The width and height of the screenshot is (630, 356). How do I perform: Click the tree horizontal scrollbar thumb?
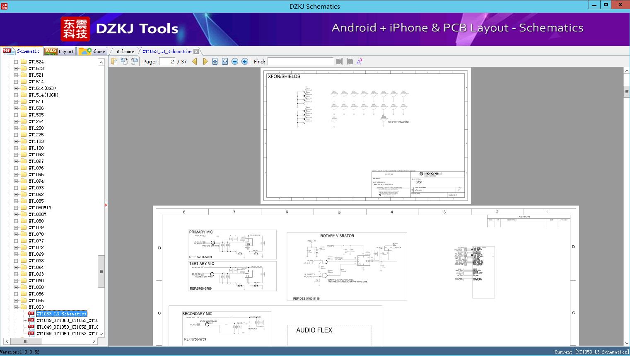pyautogui.click(x=26, y=341)
